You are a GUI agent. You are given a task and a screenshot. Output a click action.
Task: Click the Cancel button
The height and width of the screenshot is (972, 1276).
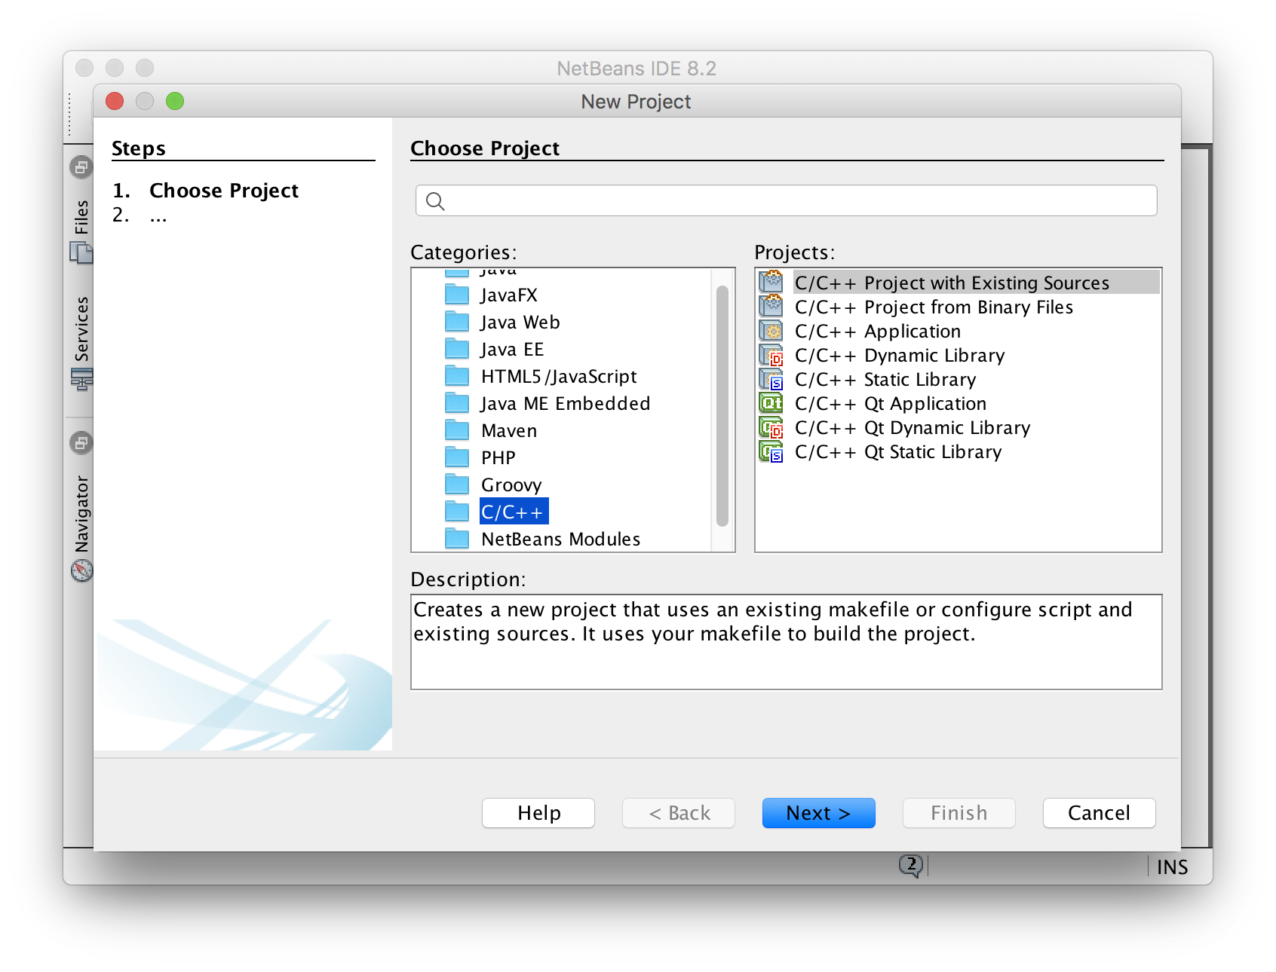[x=1099, y=813]
